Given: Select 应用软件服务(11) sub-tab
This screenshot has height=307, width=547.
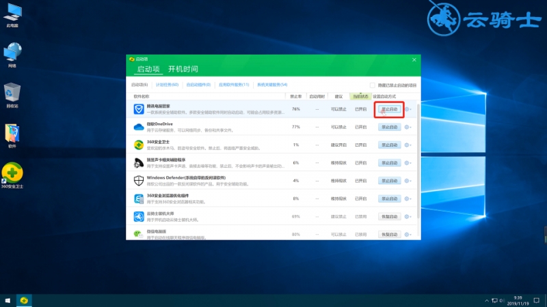Looking at the screenshot, I should pyautogui.click(x=234, y=85).
